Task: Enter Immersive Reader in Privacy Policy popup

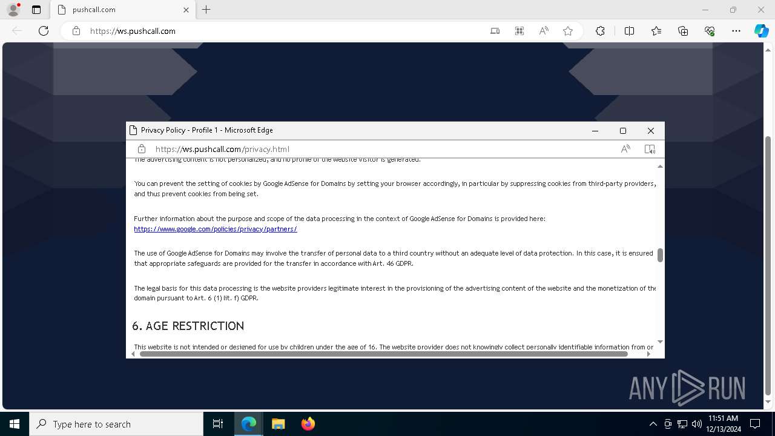Action: pos(650,149)
